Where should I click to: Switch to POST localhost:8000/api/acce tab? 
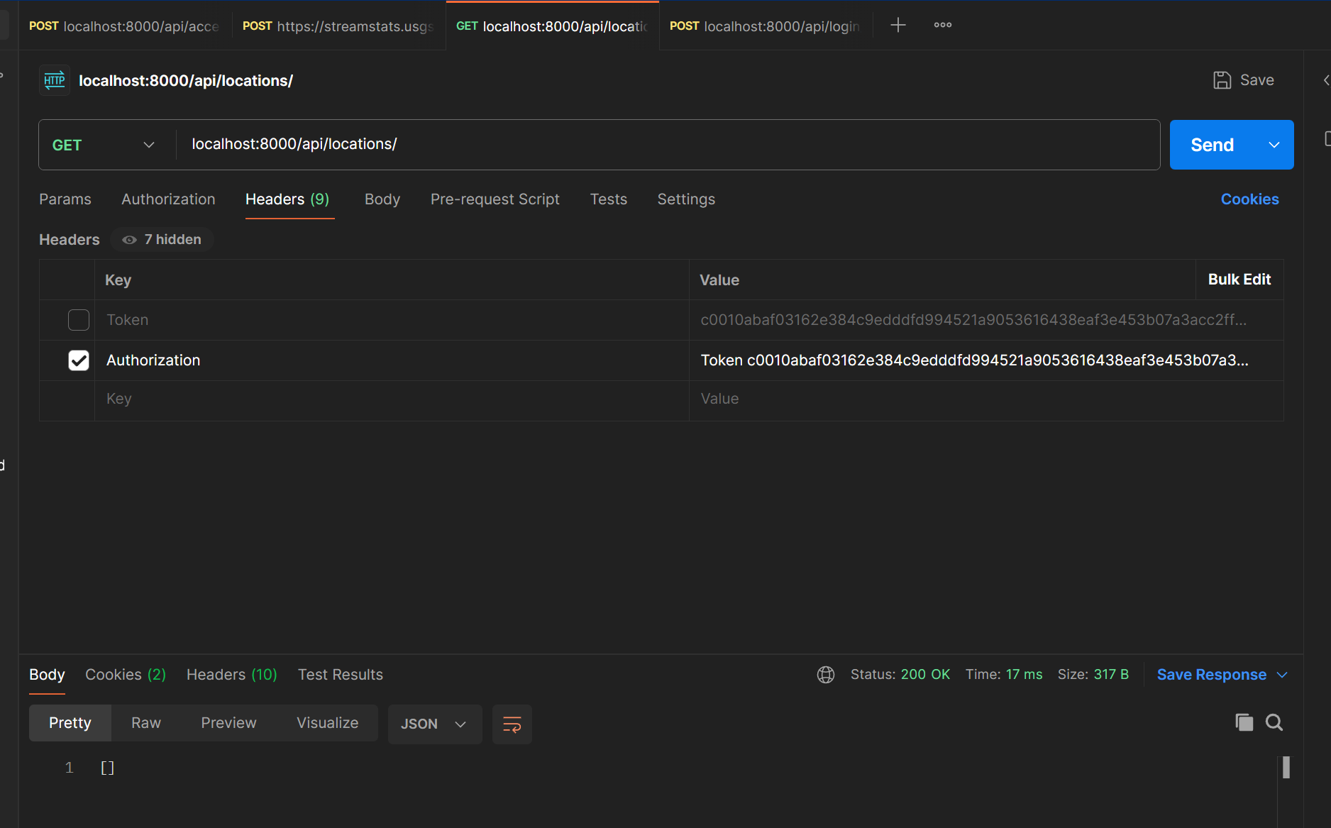[124, 26]
